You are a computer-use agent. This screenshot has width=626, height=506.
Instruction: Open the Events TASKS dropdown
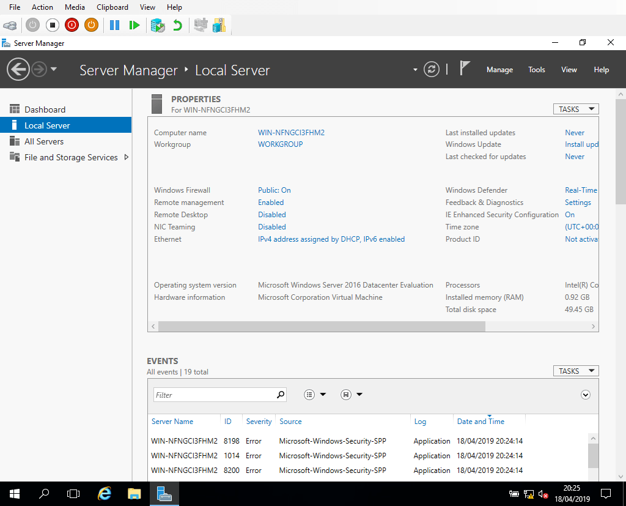[576, 371]
